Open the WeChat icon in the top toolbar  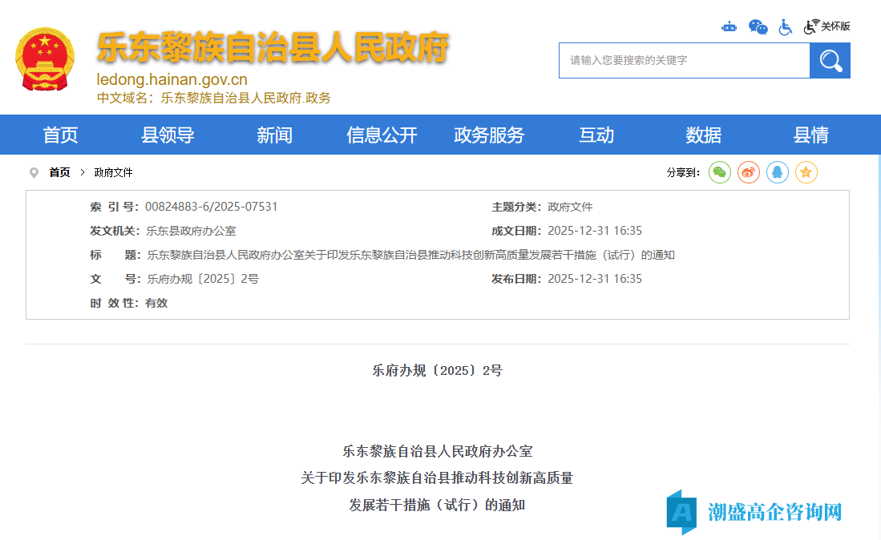pos(757,26)
